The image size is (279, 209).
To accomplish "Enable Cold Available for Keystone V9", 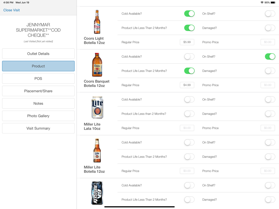I will (x=189, y=185).
